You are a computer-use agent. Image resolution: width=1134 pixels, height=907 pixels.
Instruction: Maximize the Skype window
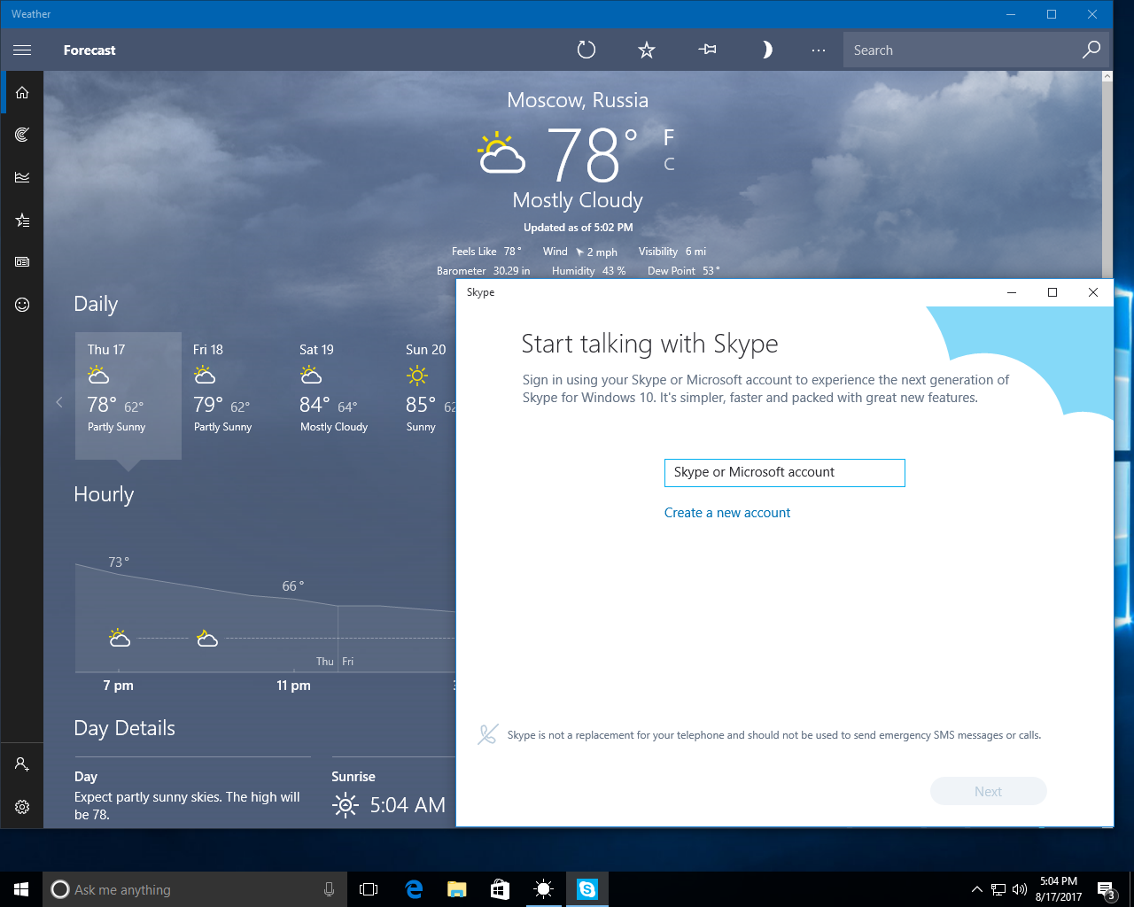point(1052,292)
